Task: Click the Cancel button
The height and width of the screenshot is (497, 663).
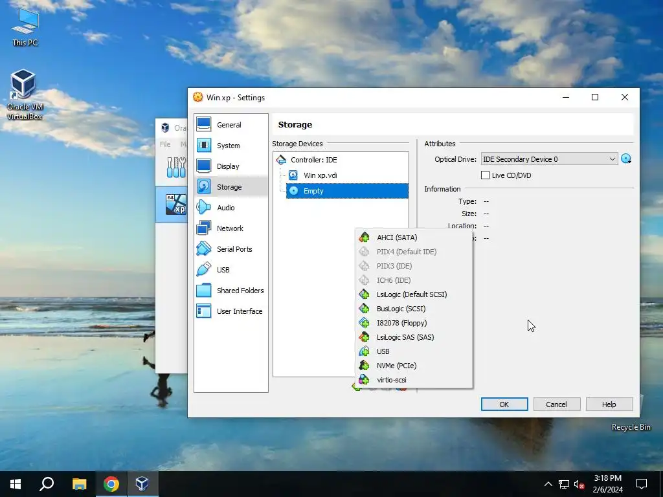Action: pyautogui.click(x=556, y=404)
